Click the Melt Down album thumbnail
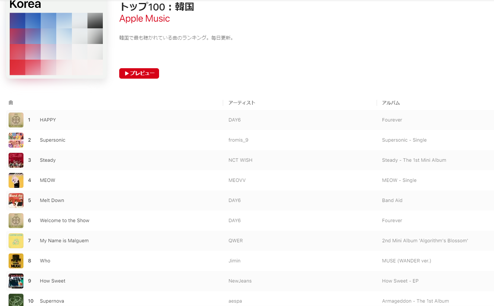The width and height of the screenshot is (494, 306). [x=16, y=201]
